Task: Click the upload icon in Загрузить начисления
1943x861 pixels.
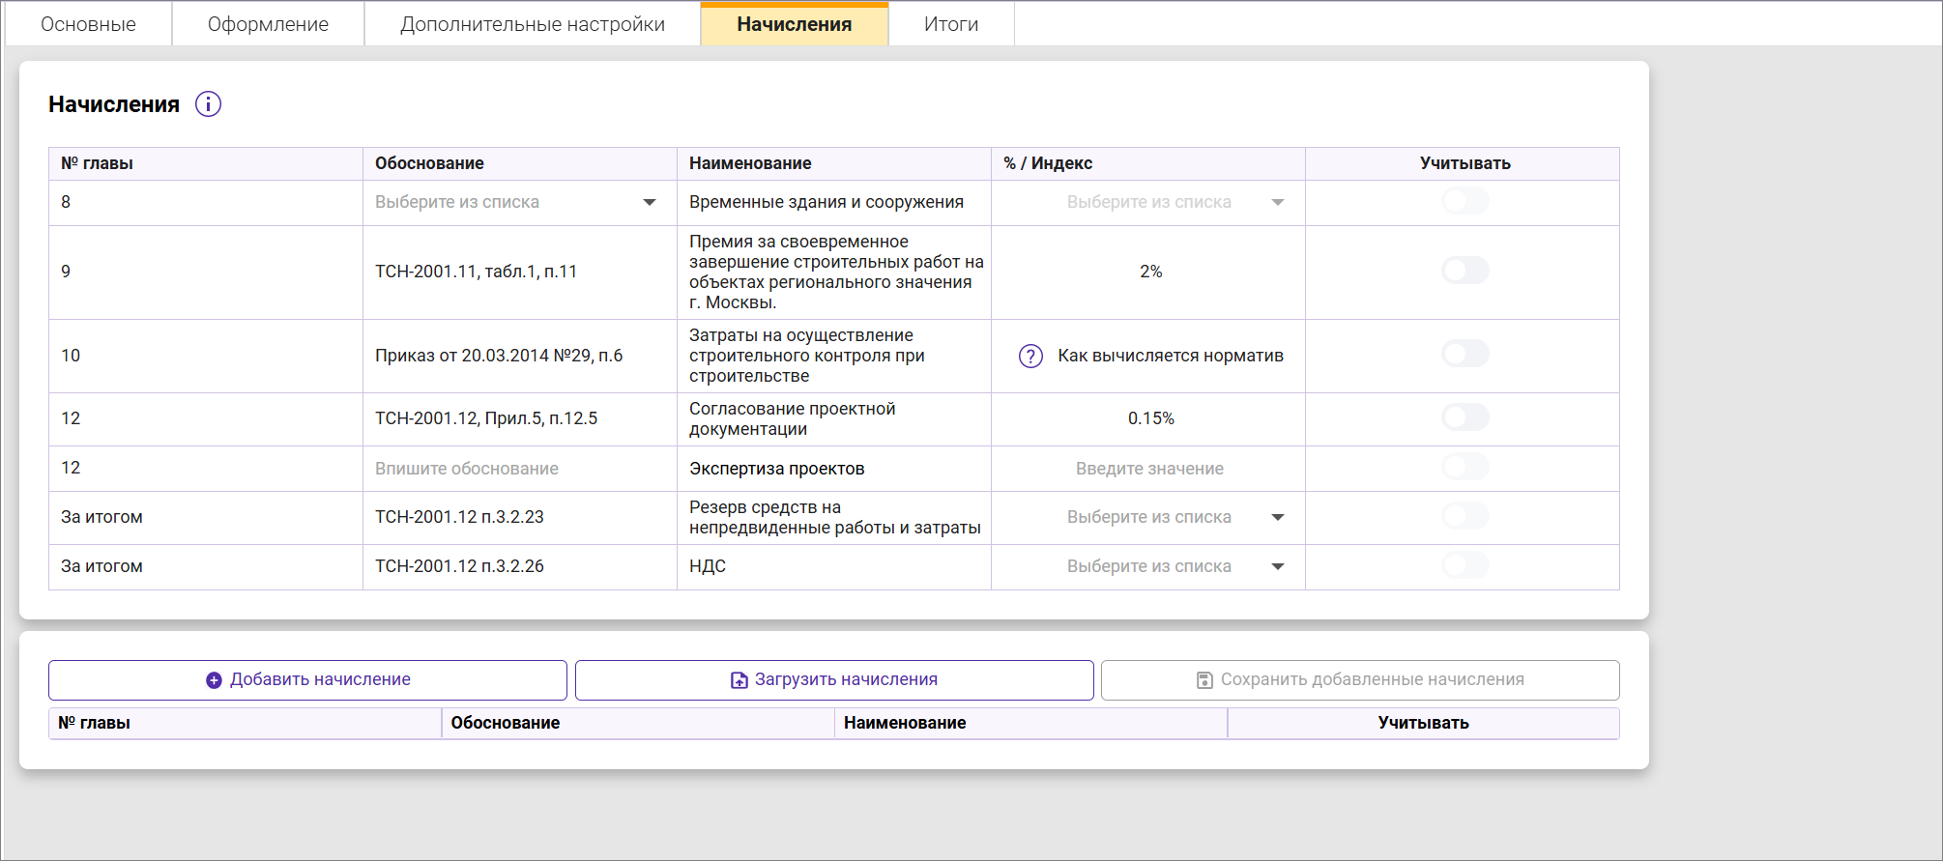Action: pyautogui.click(x=739, y=680)
